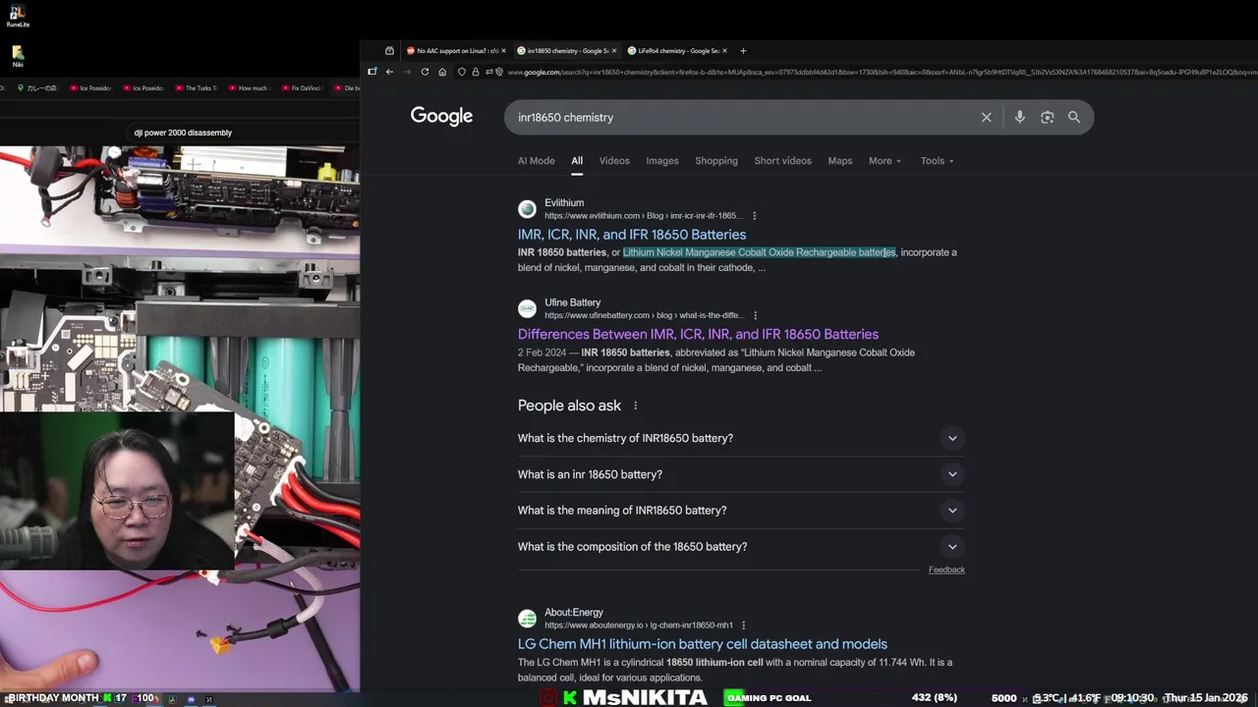
Task: Close the 'LiFePo4 chemistry' tab
Action: 724,50
